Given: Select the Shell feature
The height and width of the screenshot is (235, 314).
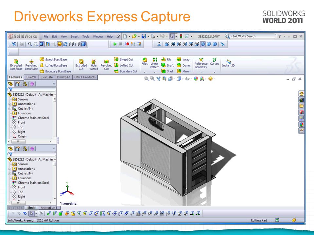Looking at the screenshot, I should (x=167, y=71).
